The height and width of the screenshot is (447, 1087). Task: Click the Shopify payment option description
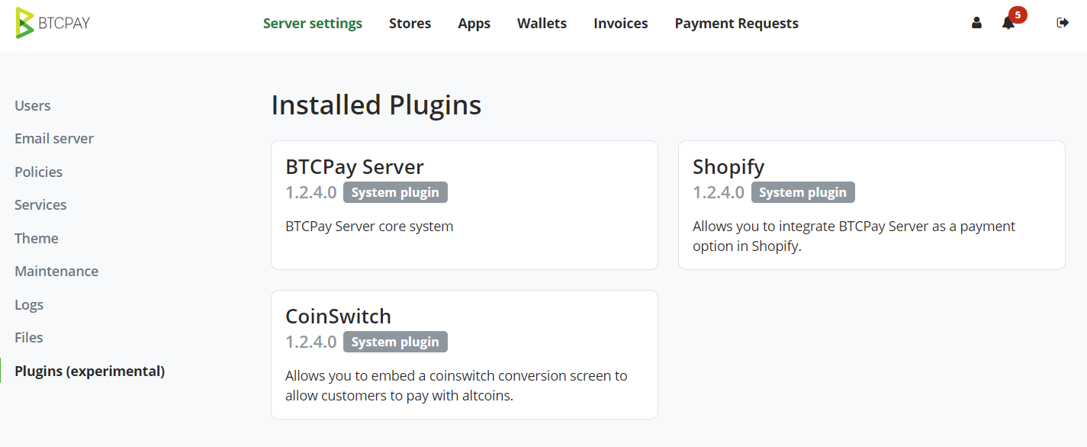(x=854, y=236)
